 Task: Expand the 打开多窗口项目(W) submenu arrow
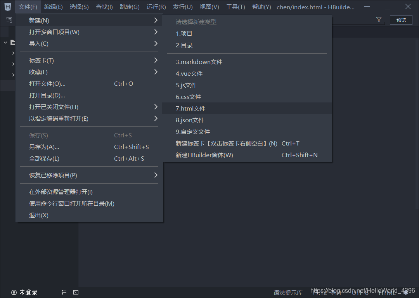point(156,32)
